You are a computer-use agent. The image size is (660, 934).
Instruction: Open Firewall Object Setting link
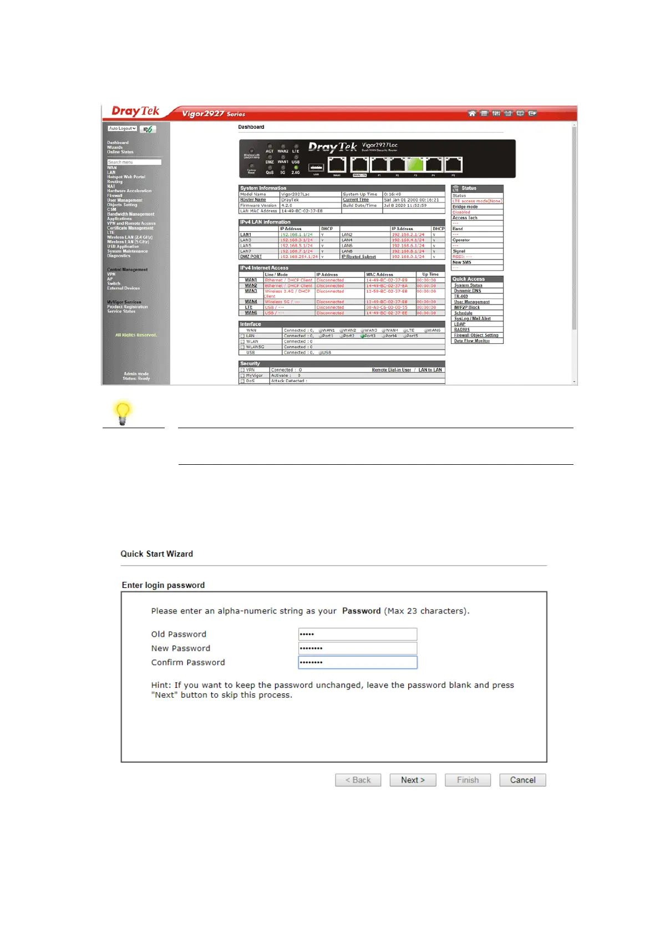coord(476,335)
